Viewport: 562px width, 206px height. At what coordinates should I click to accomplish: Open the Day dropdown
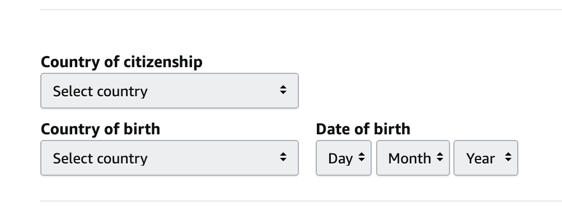(x=343, y=158)
